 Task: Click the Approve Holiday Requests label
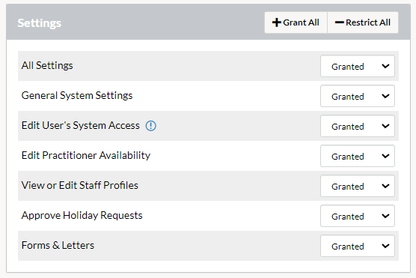pyautogui.click(x=82, y=216)
